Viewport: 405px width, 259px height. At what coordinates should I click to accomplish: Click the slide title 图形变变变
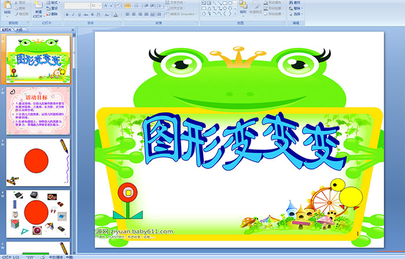pyautogui.click(x=244, y=142)
